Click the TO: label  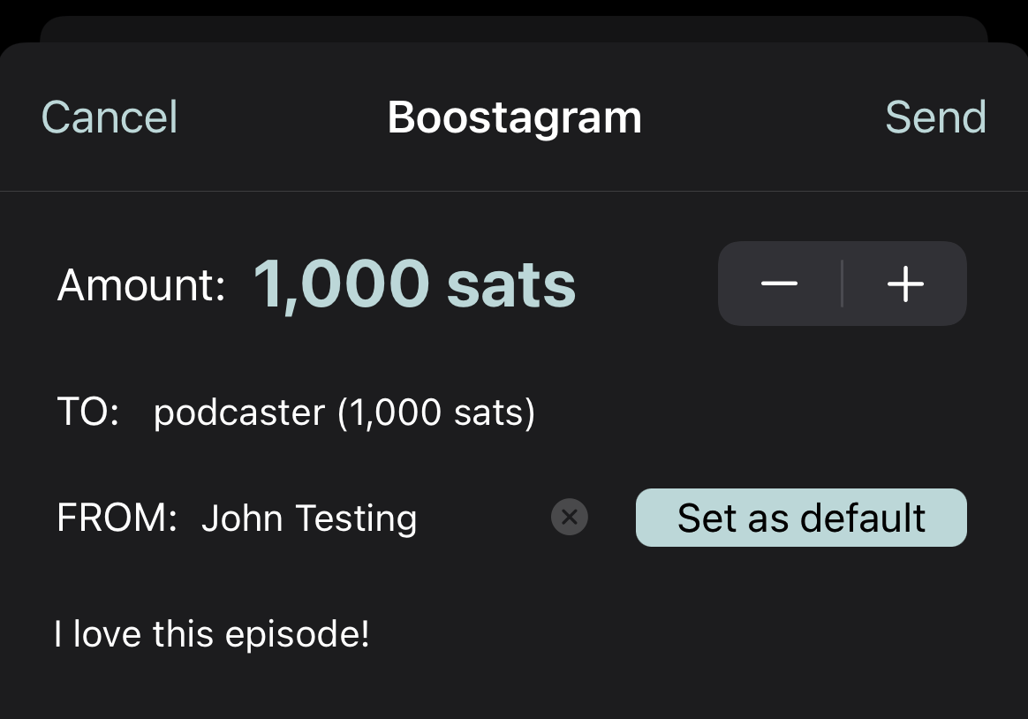coord(88,412)
